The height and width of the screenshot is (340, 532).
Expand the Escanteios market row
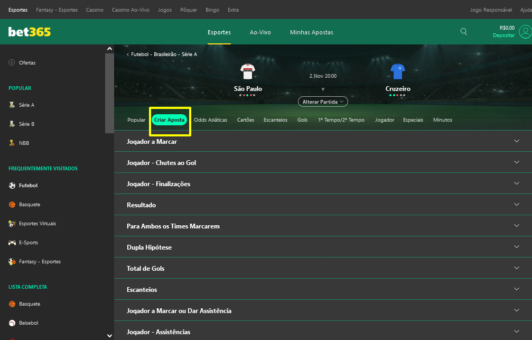point(323,289)
